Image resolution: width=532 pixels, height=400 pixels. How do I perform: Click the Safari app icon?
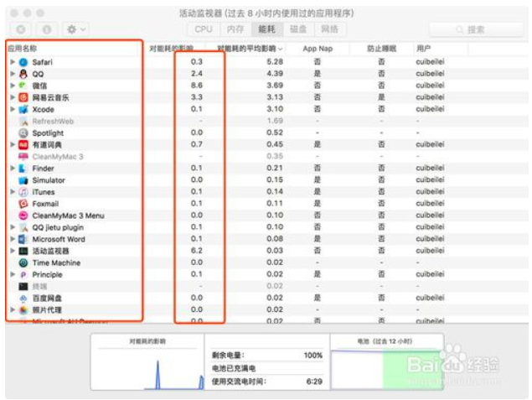(x=23, y=62)
